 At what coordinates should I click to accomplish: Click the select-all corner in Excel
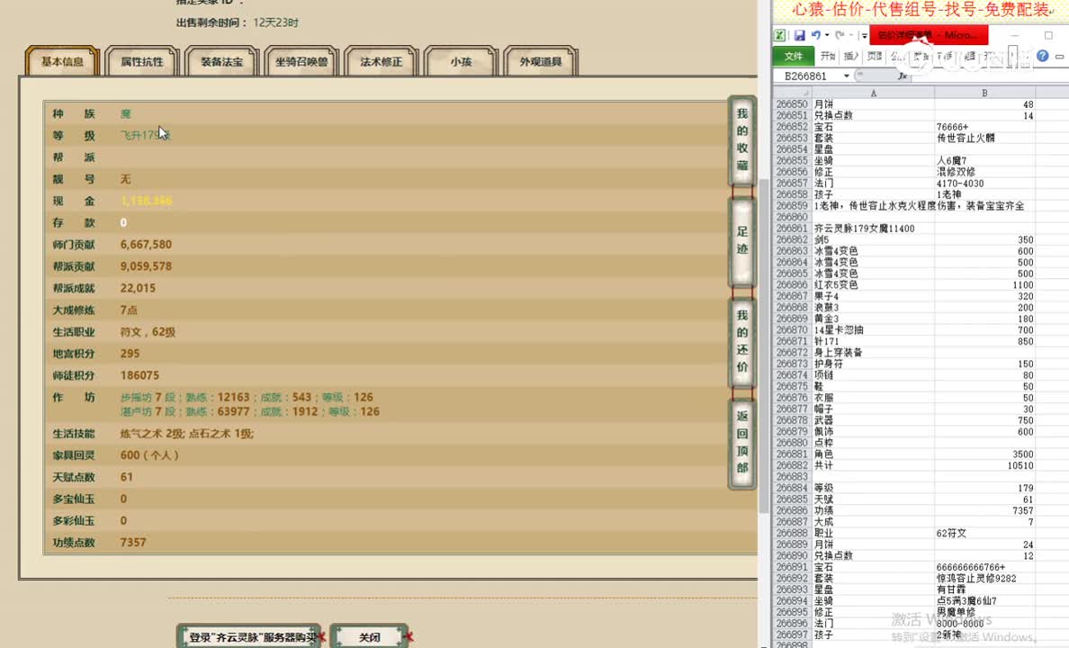[x=792, y=93]
